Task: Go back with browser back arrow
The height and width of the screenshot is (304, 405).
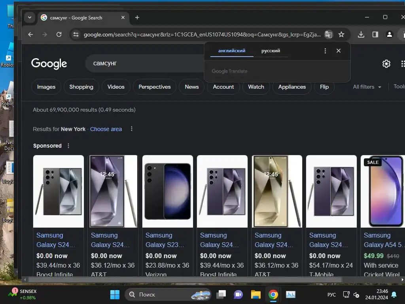Action: [30, 34]
